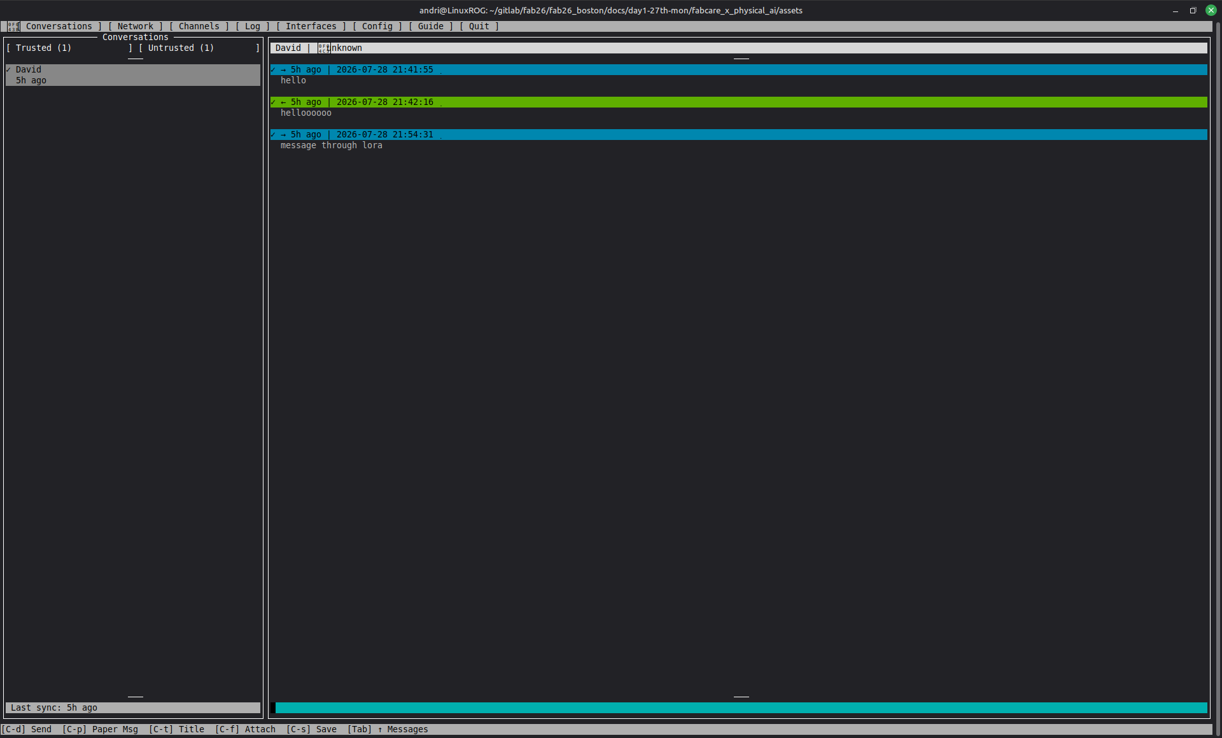Open the Conversations menu tab
1222x738 pixels.
pos(59,26)
